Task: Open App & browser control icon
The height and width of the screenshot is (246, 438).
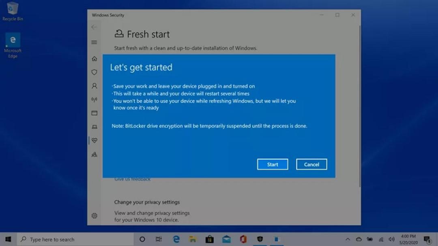Action: [94, 113]
